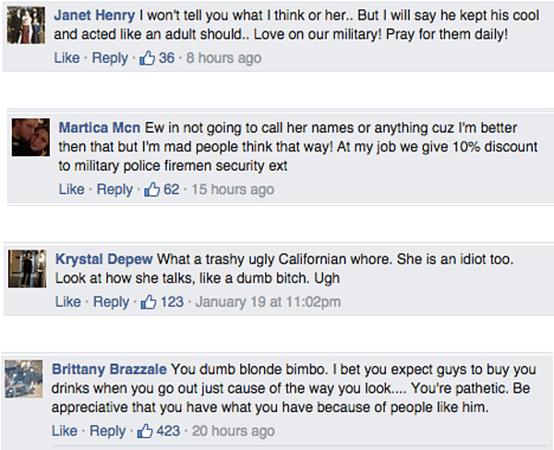554x450 pixels.
Task: Click thumbs-up icon showing 62 likes
Action: click(x=152, y=189)
